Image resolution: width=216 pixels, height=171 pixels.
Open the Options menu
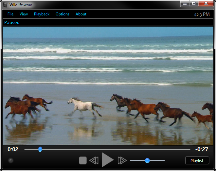point(62,14)
